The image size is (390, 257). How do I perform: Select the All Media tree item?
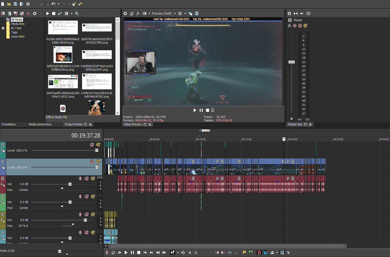[x=17, y=20]
